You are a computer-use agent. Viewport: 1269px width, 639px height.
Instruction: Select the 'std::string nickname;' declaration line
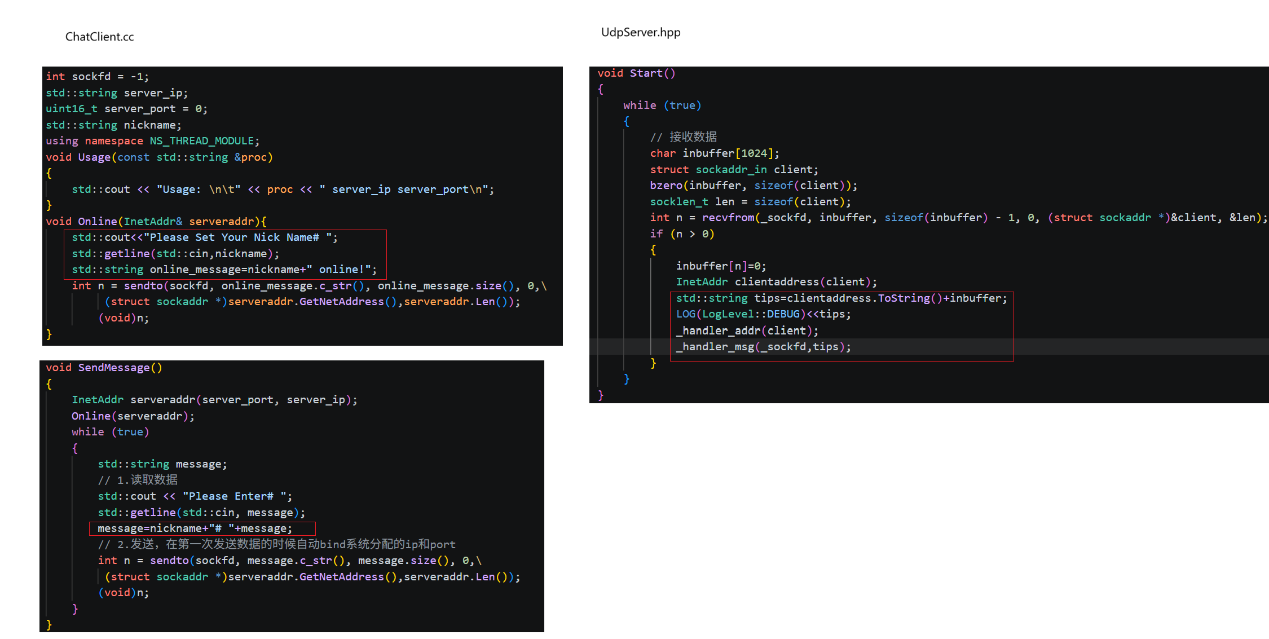[114, 125]
